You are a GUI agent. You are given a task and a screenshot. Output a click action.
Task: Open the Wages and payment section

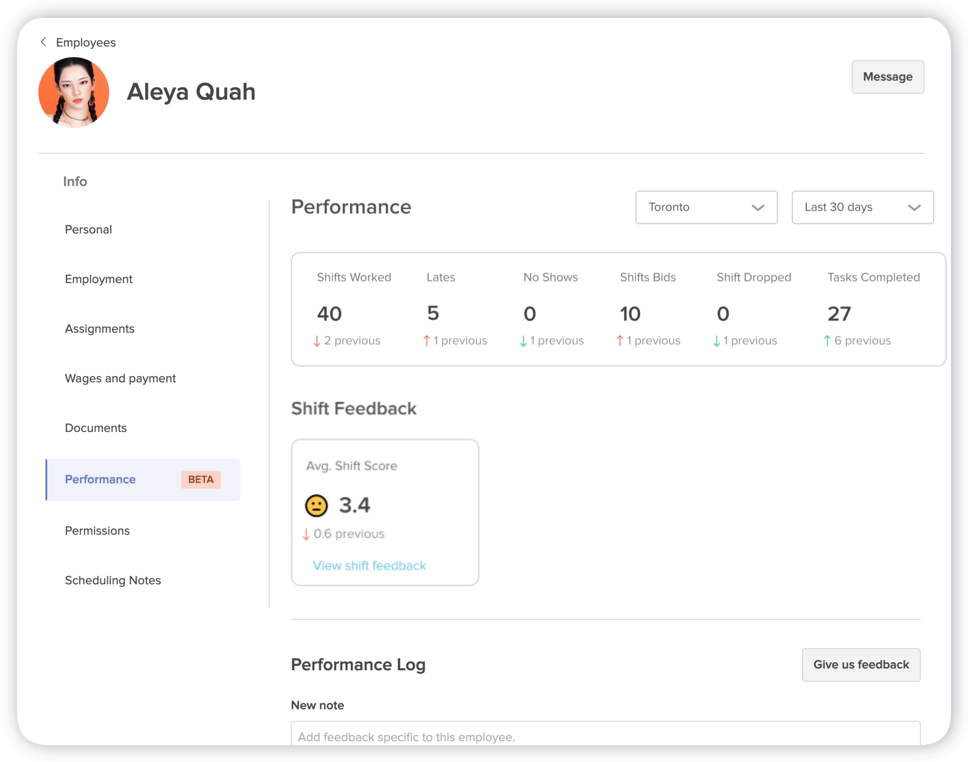point(120,378)
